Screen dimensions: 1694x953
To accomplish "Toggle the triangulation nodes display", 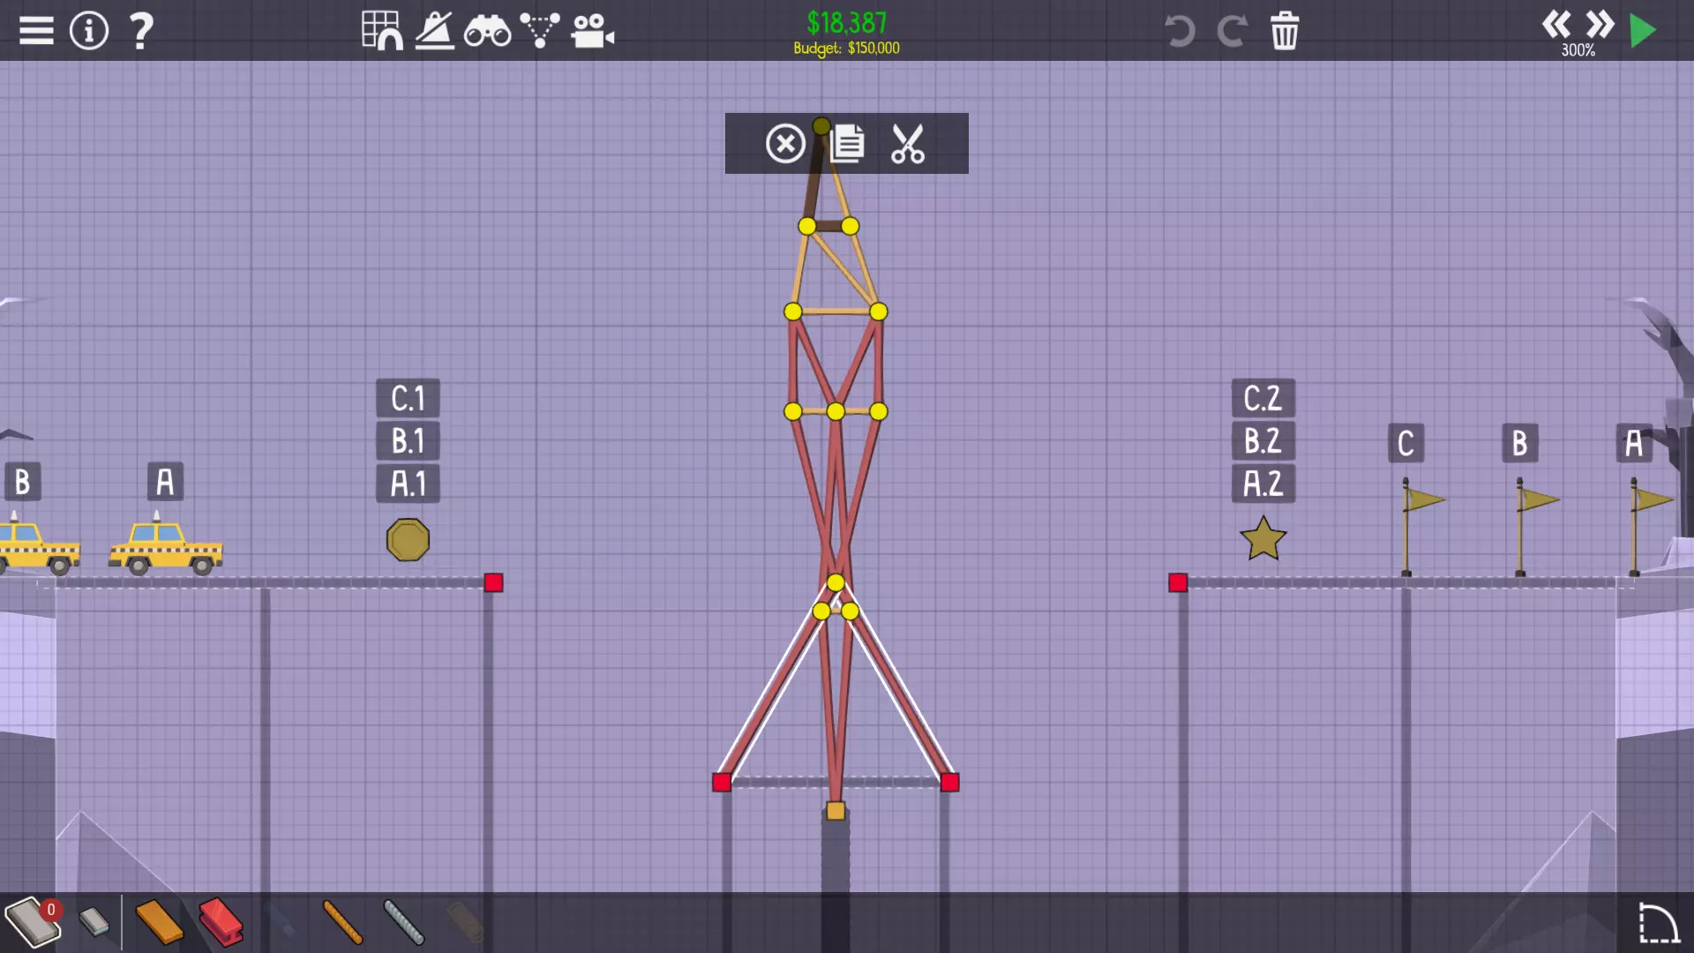I will pos(539,31).
